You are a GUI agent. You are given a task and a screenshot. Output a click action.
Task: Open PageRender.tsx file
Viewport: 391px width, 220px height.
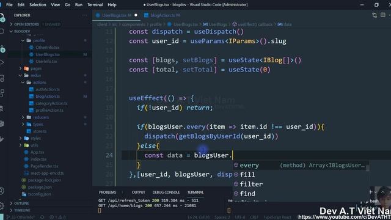click(45, 166)
